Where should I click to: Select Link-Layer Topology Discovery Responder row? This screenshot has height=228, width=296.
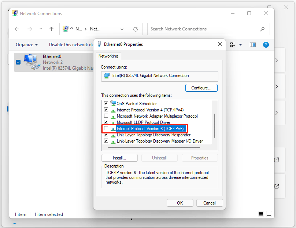click(x=153, y=135)
